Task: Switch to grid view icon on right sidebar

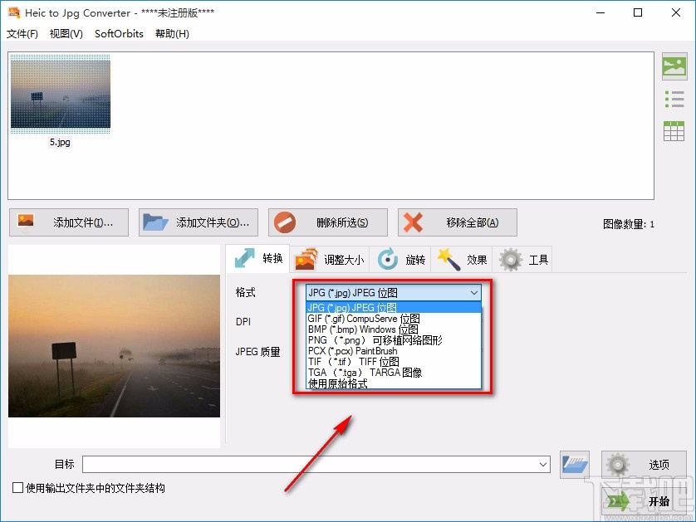Action: (x=674, y=130)
